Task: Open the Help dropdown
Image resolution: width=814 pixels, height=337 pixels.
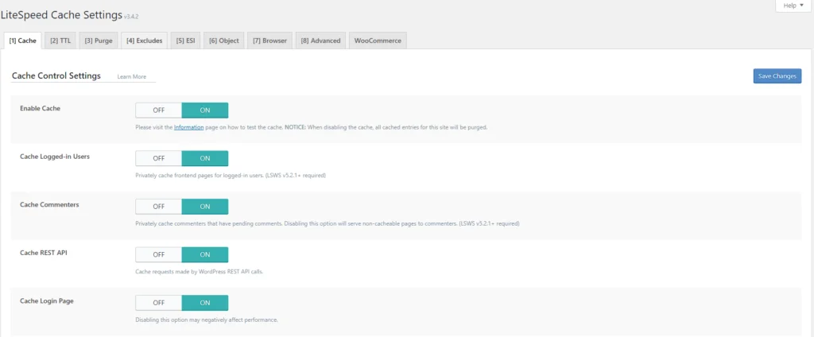Action: (x=794, y=6)
